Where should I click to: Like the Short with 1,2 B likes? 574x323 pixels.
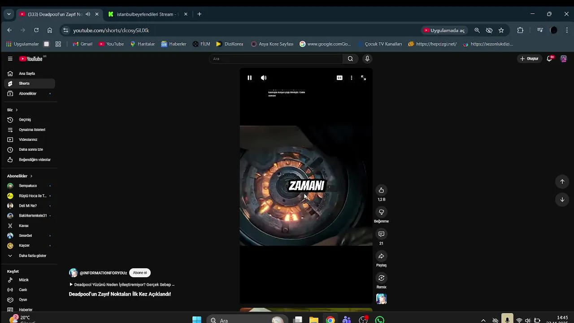(x=381, y=190)
